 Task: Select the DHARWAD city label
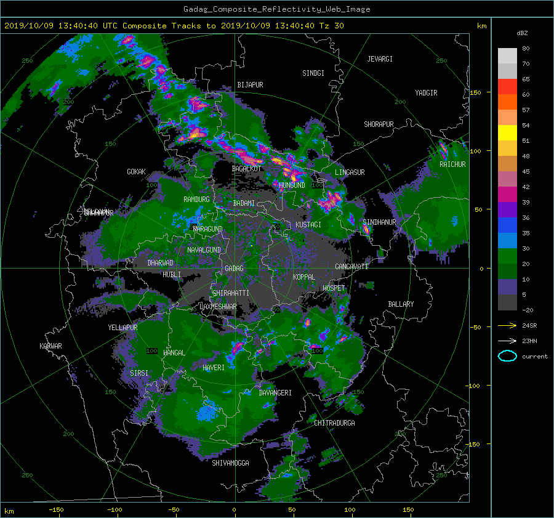tap(161, 263)
